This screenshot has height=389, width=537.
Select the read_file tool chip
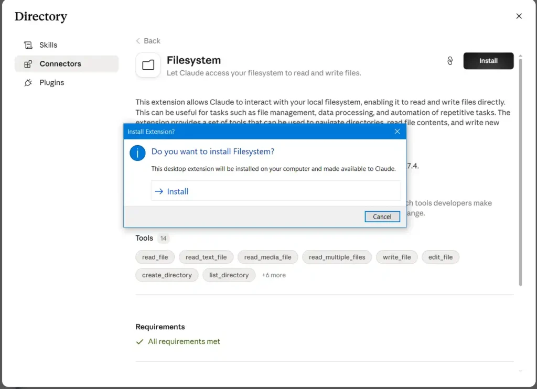pos(155,257)
